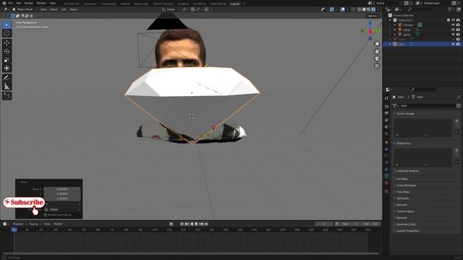Click the viewport pan hand icon

pos(377,51)
